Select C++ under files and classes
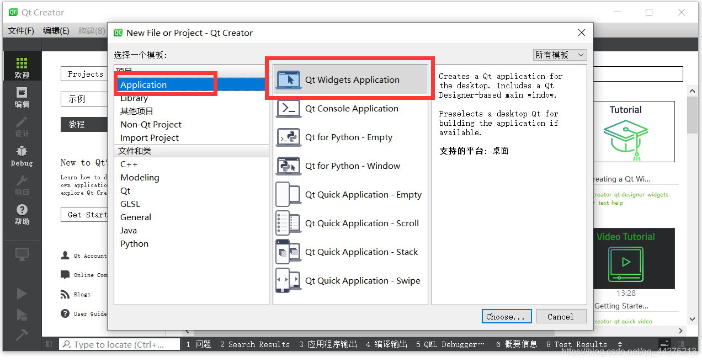The height and width of the screenshot is (362, 702). pos(192,164)
